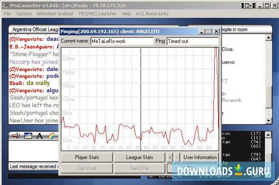Click the previous arrow button beside League Stats
This screenshot has height=185, width=279.
coord(170,157)
